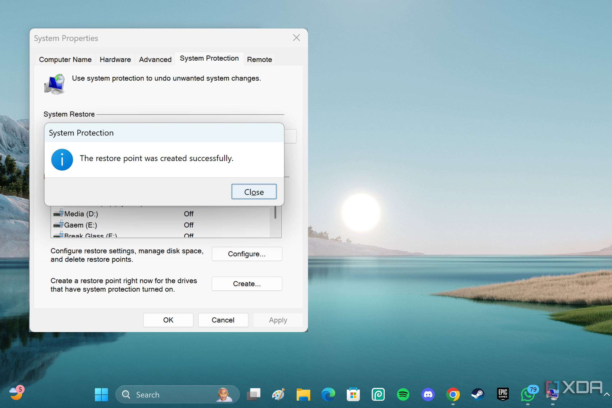Screen dimensions: 612x408
Task: Click the system protection computer icon
Action: coord(55,84)
